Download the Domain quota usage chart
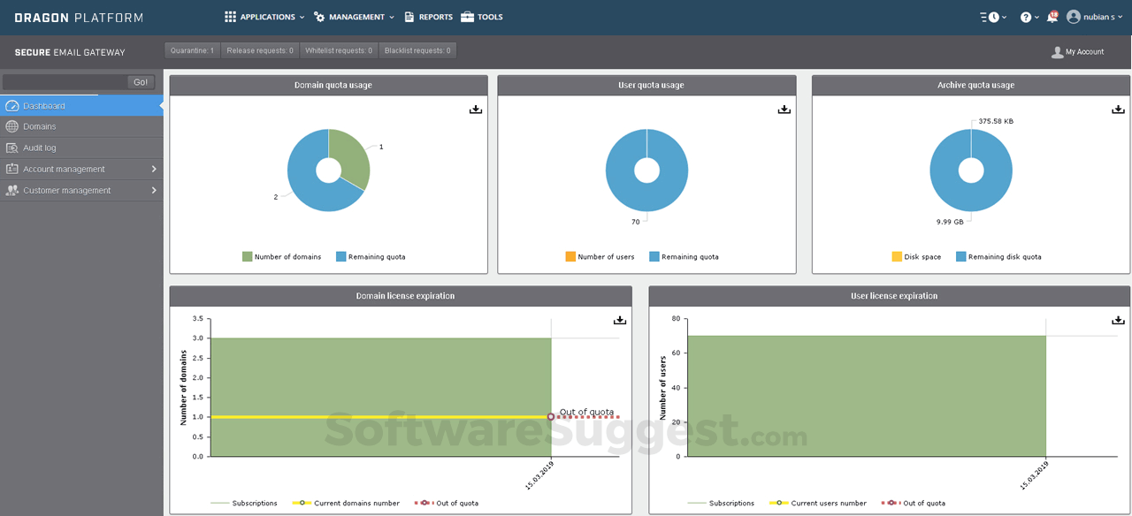The image size is (1132, 516). coord(475,109)
